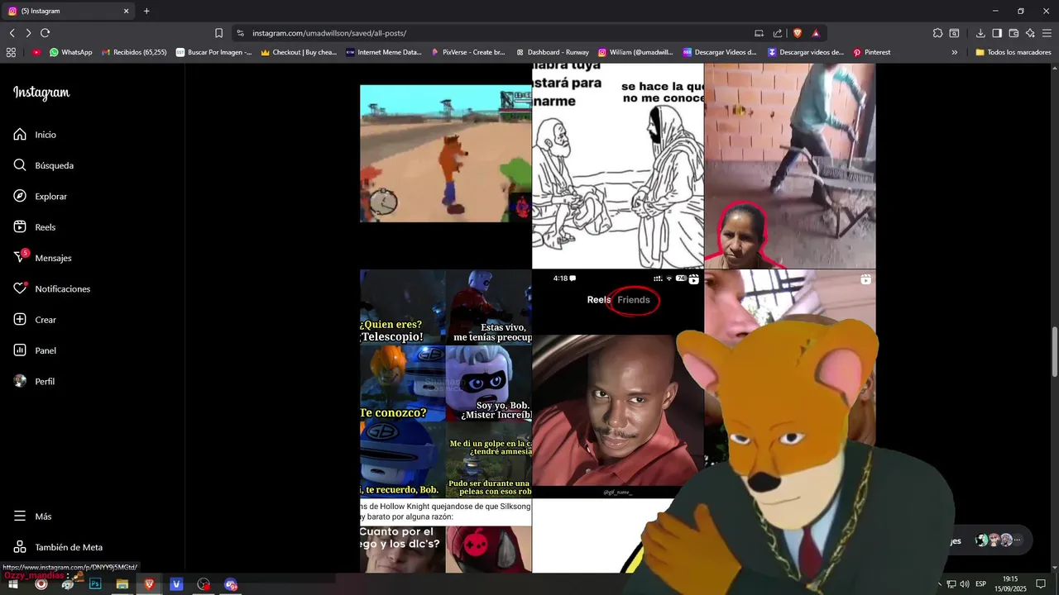Close the Instagram tab
Viewport: 1059px width, 595px height.
[x=127, y=11]
